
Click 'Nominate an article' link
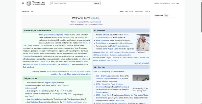point(142,63)
